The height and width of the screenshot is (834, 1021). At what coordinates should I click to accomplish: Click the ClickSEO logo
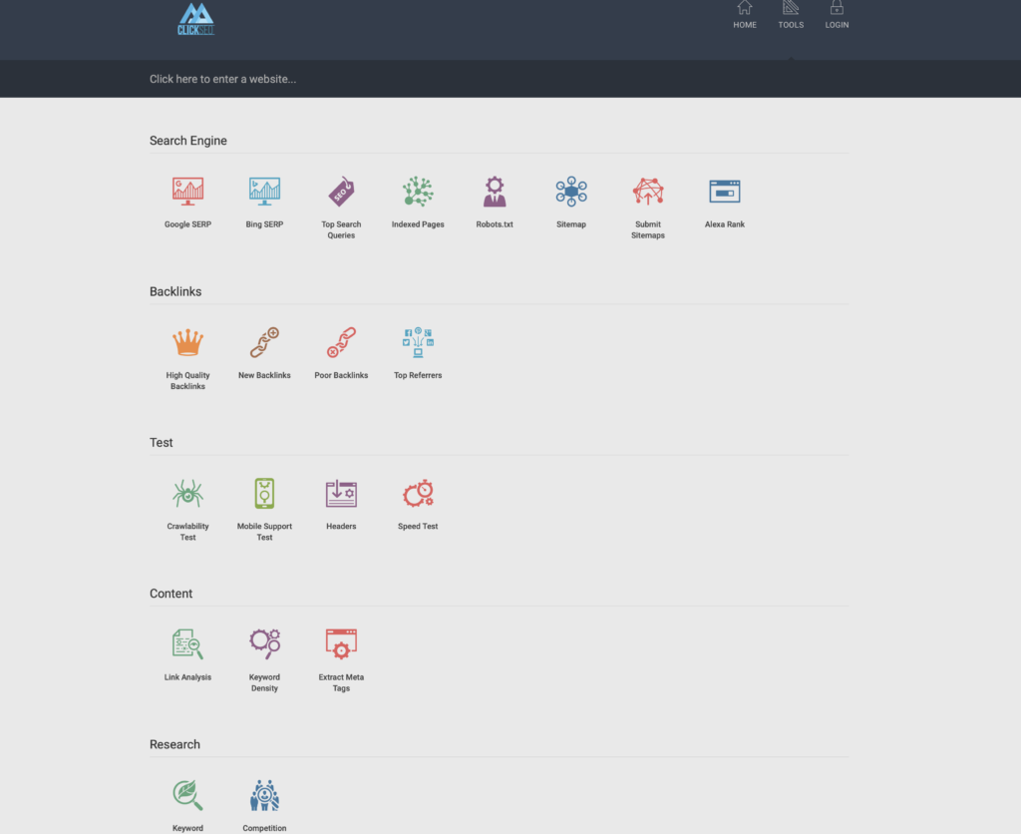coord(195,19)
